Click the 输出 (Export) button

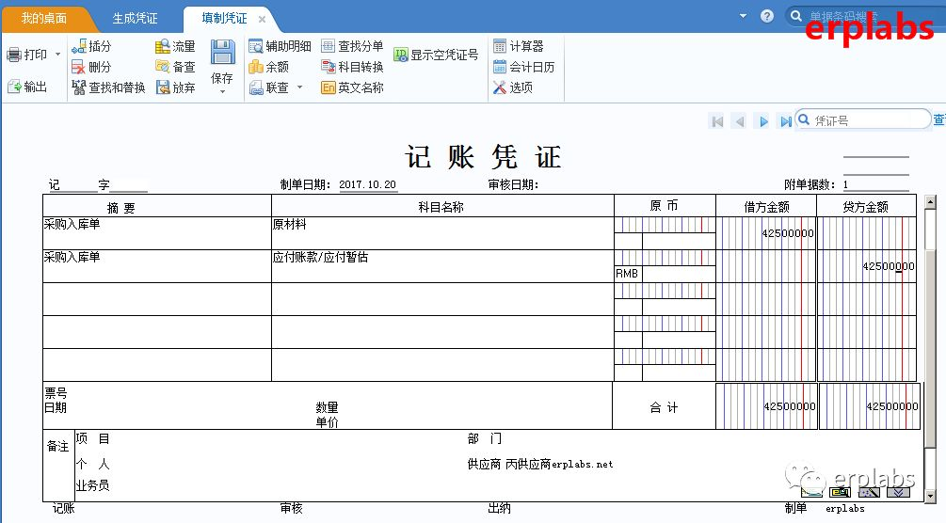[x=27, y=87]
